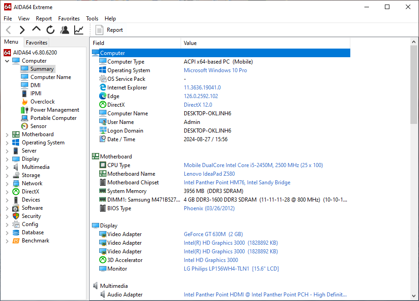Go up one level with the up arrow icon
The width and height of the screenshot is (419, 301).
36,29
